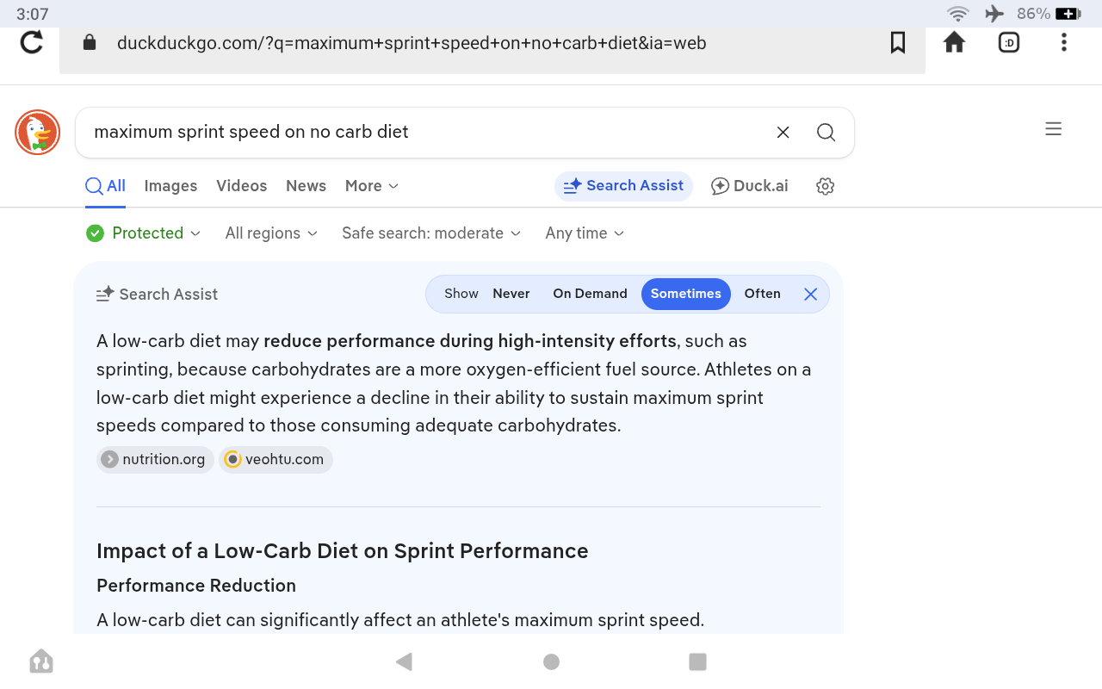Click the Search Assist button
The image size is (1102, 689).
coord(623,186)
